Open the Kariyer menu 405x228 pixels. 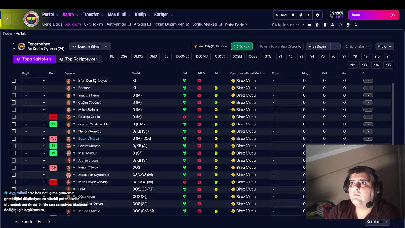[x=163, y=15]
